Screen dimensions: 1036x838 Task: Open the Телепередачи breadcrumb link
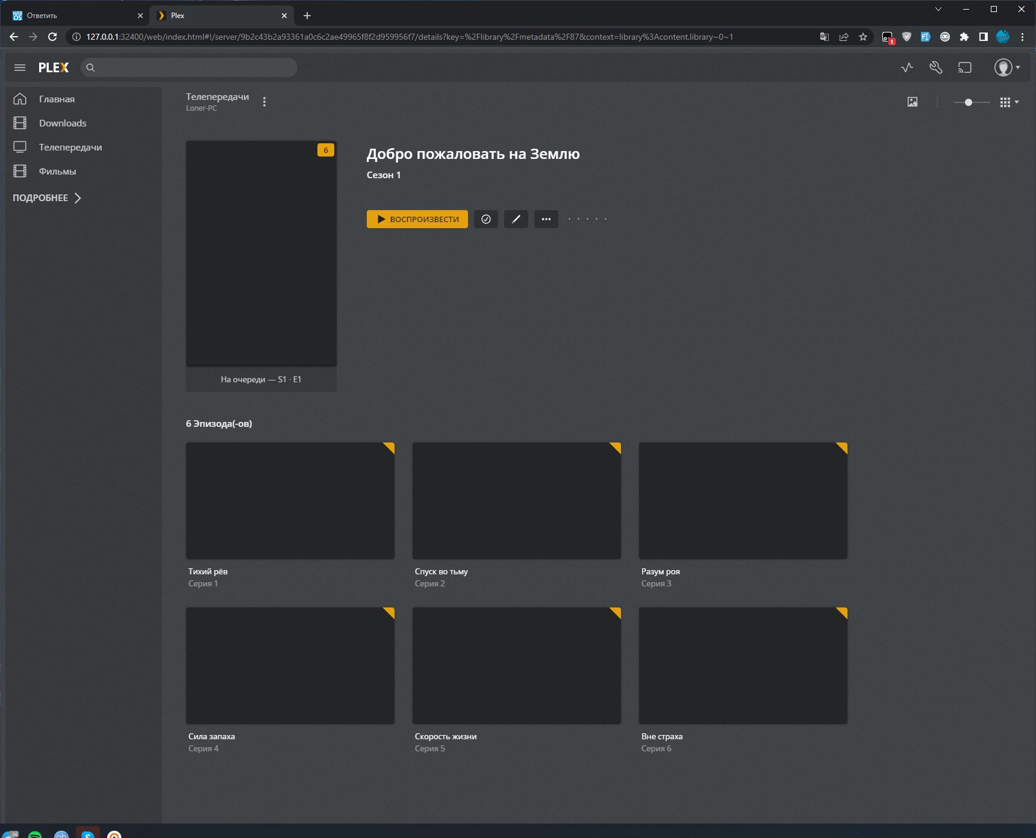tap(217, 97)
